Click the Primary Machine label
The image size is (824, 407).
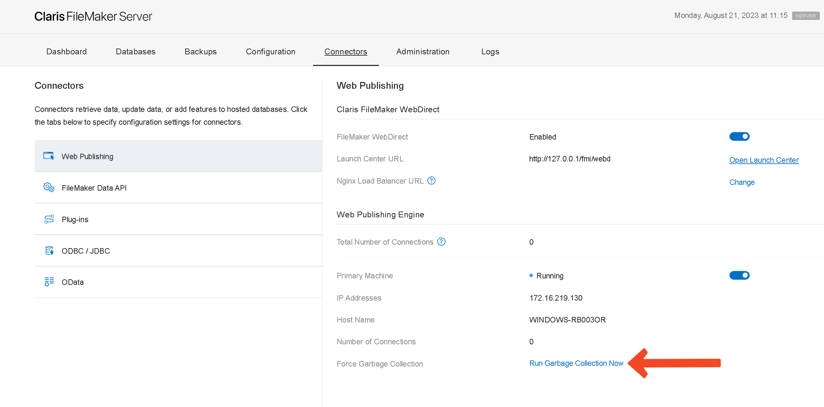coord(364,275)
